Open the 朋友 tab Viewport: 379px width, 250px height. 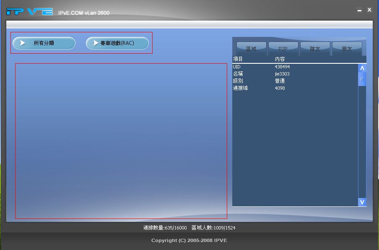[347, 49]
